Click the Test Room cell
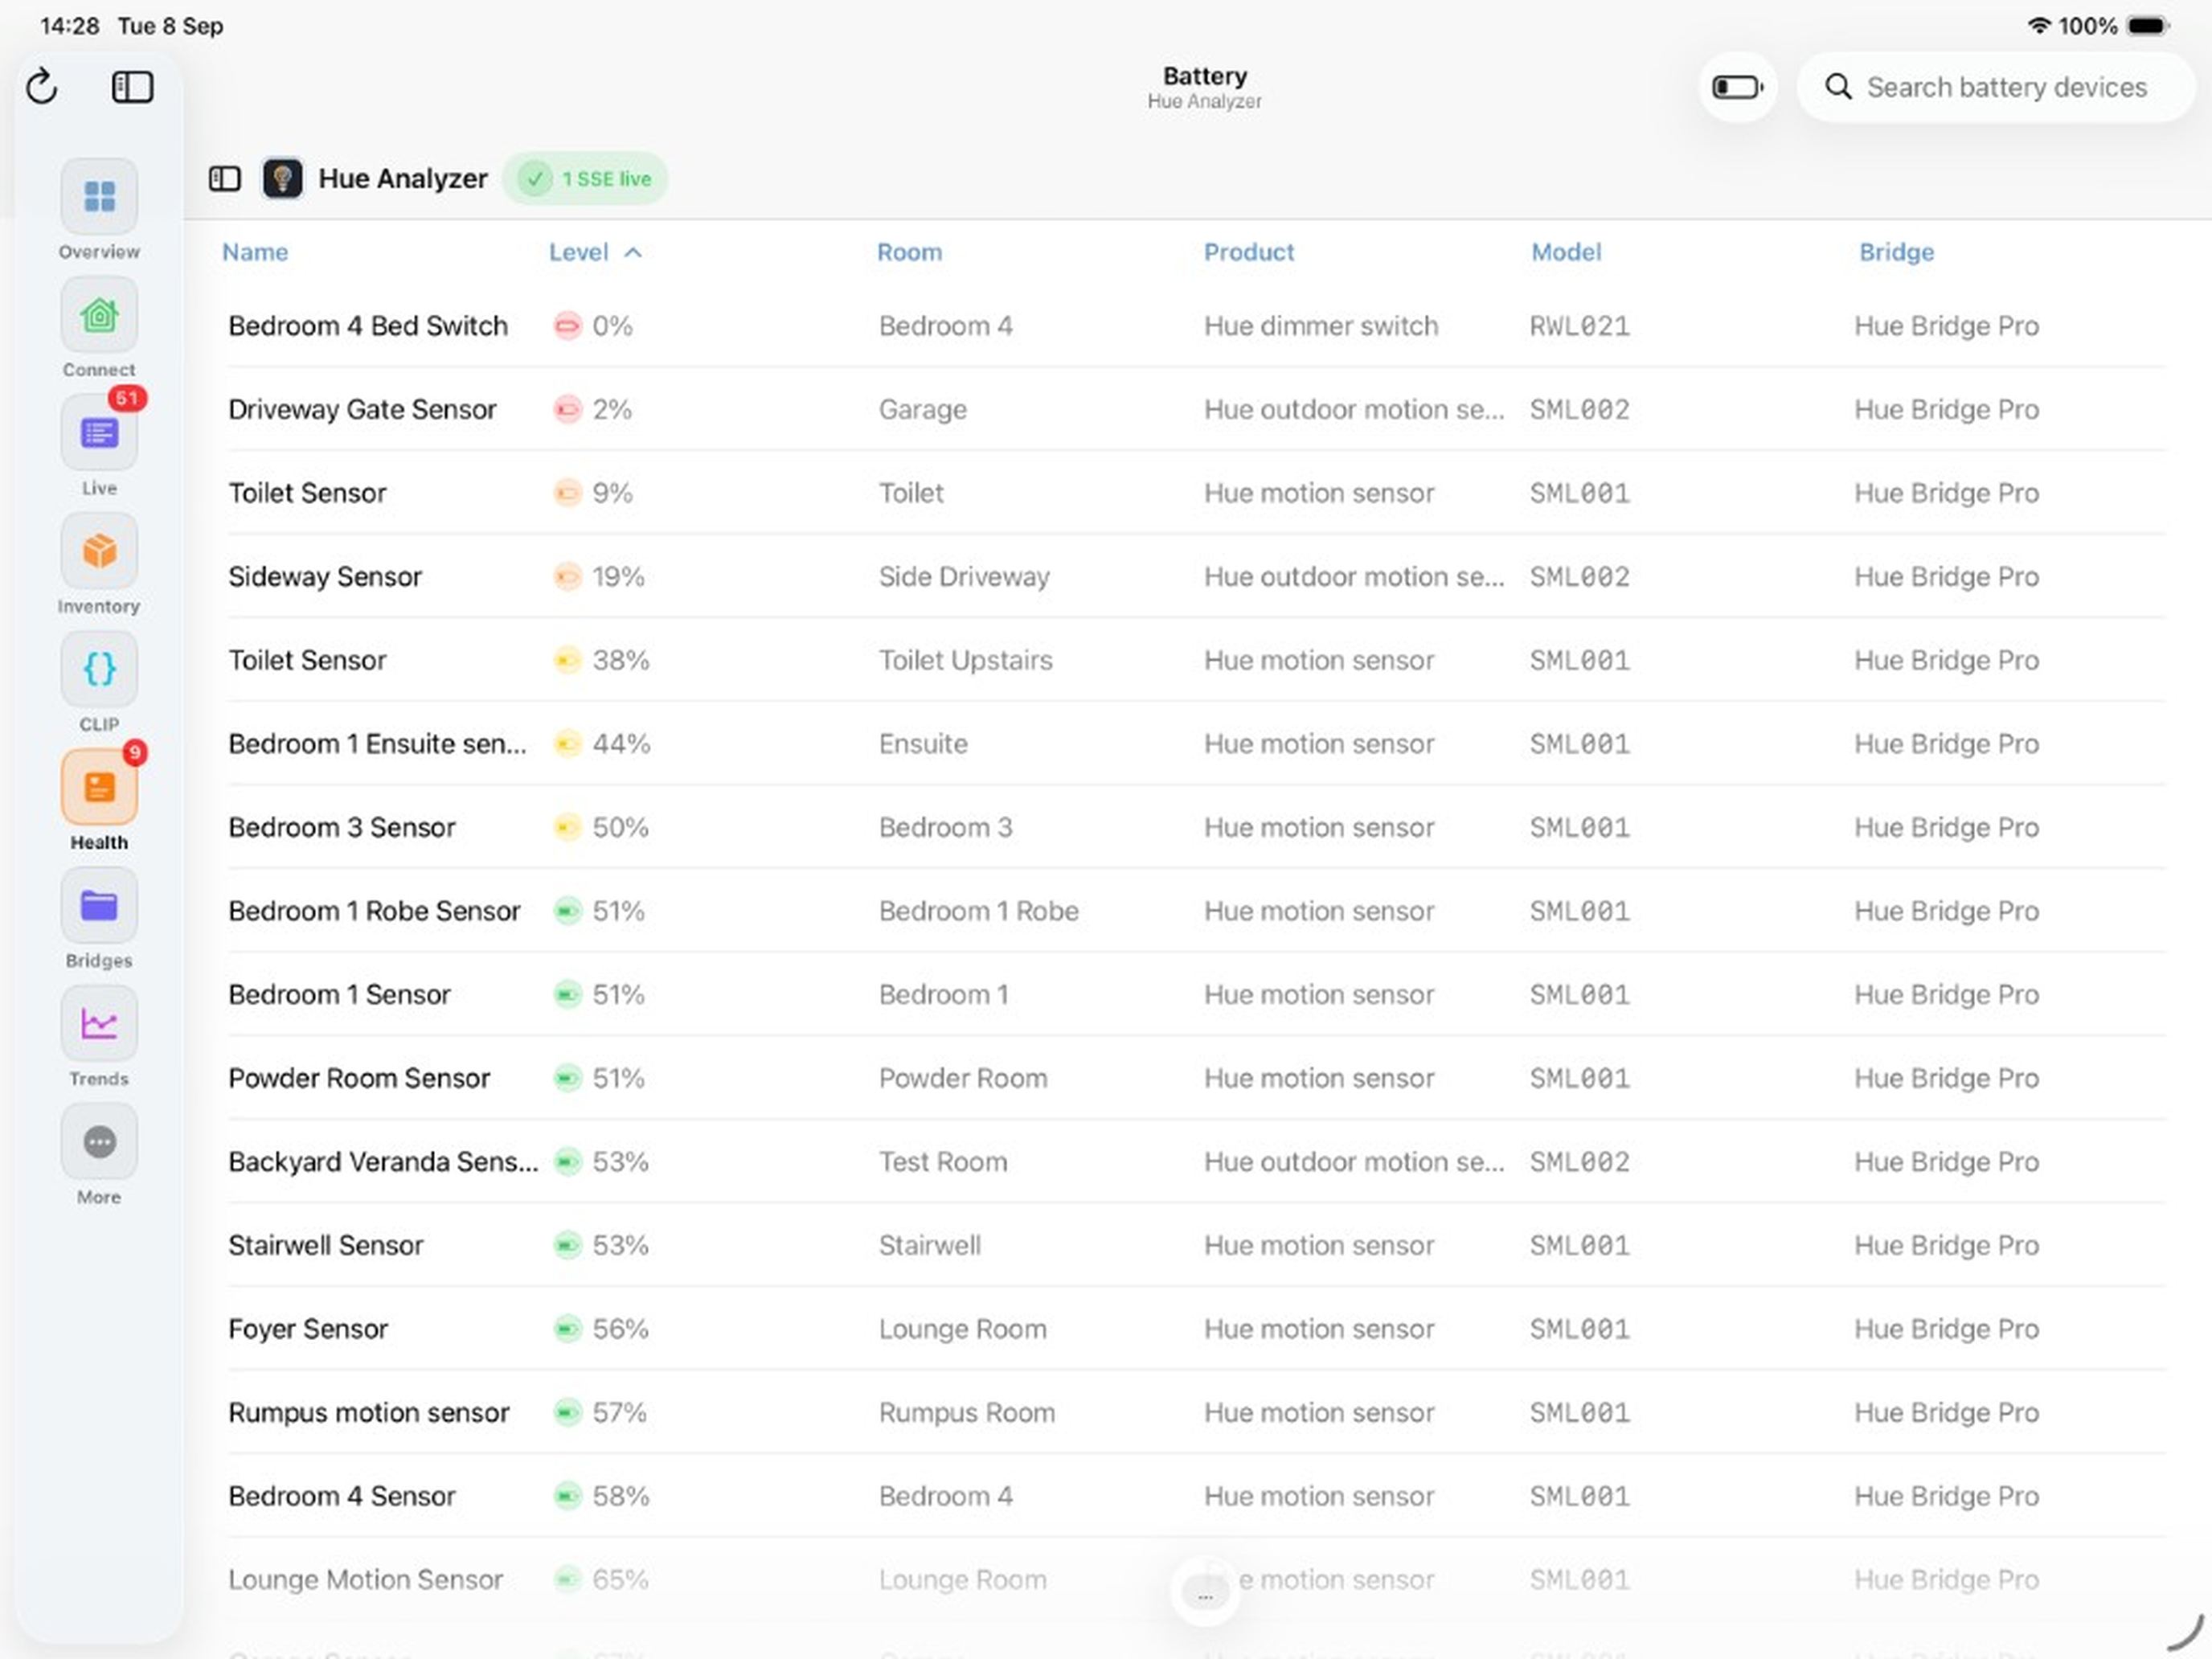This screenshot has width=2212, height=1659. coord(943,1162)
